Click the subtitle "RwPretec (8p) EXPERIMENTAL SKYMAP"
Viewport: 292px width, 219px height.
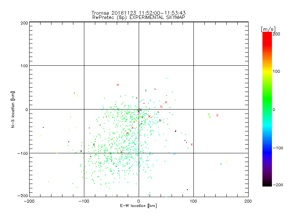click(138, 18)
